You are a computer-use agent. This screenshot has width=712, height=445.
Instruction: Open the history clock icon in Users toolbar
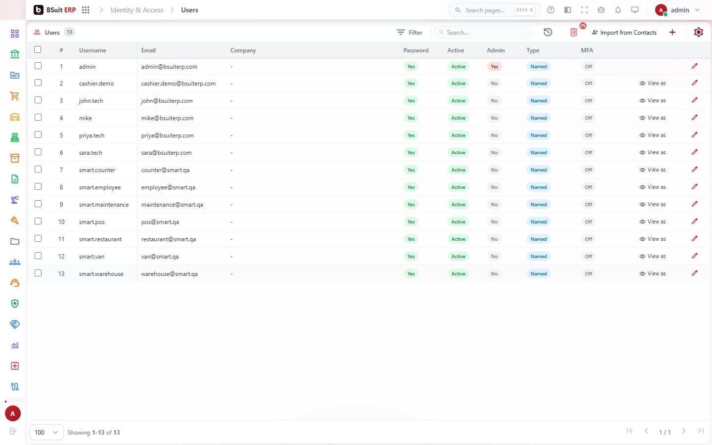pos(548,32)
